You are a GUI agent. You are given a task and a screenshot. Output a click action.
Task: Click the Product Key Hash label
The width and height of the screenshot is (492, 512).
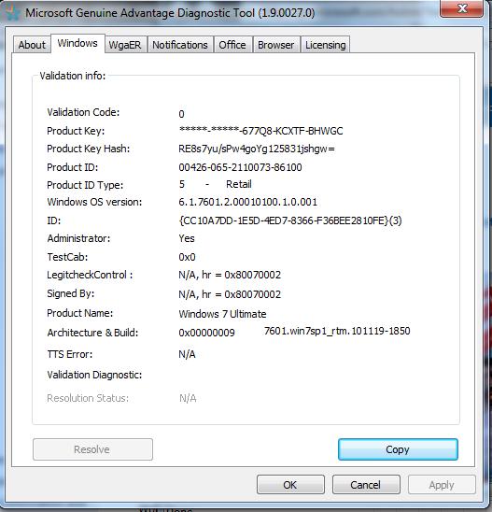click(x=89, y=149)
